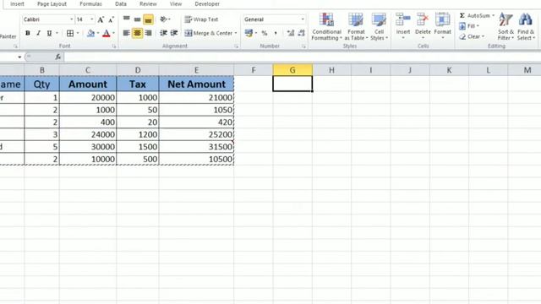Decrease indent
541x304 pixels.
coord(163,33)
